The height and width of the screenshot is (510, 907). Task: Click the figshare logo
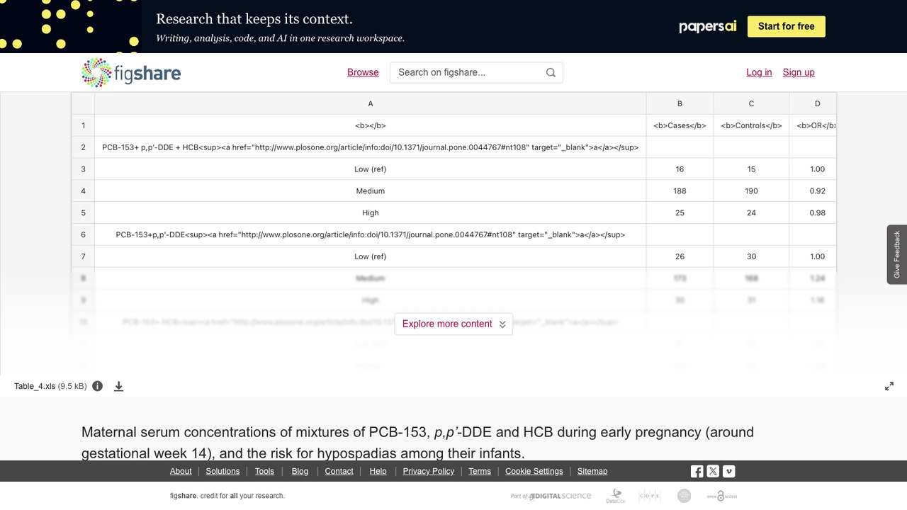click(131, 72)
